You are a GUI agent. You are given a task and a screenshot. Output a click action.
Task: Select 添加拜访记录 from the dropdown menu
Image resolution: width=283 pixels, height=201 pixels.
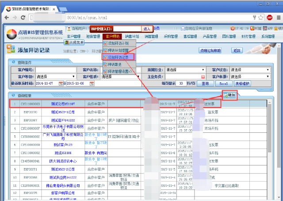pos(118,57)
